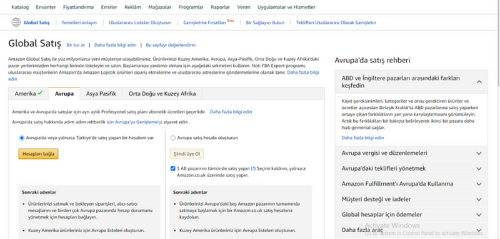Expand 'Global hesaplar için ödemeler' section
Image resolution: width=500 pixels, height=239 pixels.
411,215
